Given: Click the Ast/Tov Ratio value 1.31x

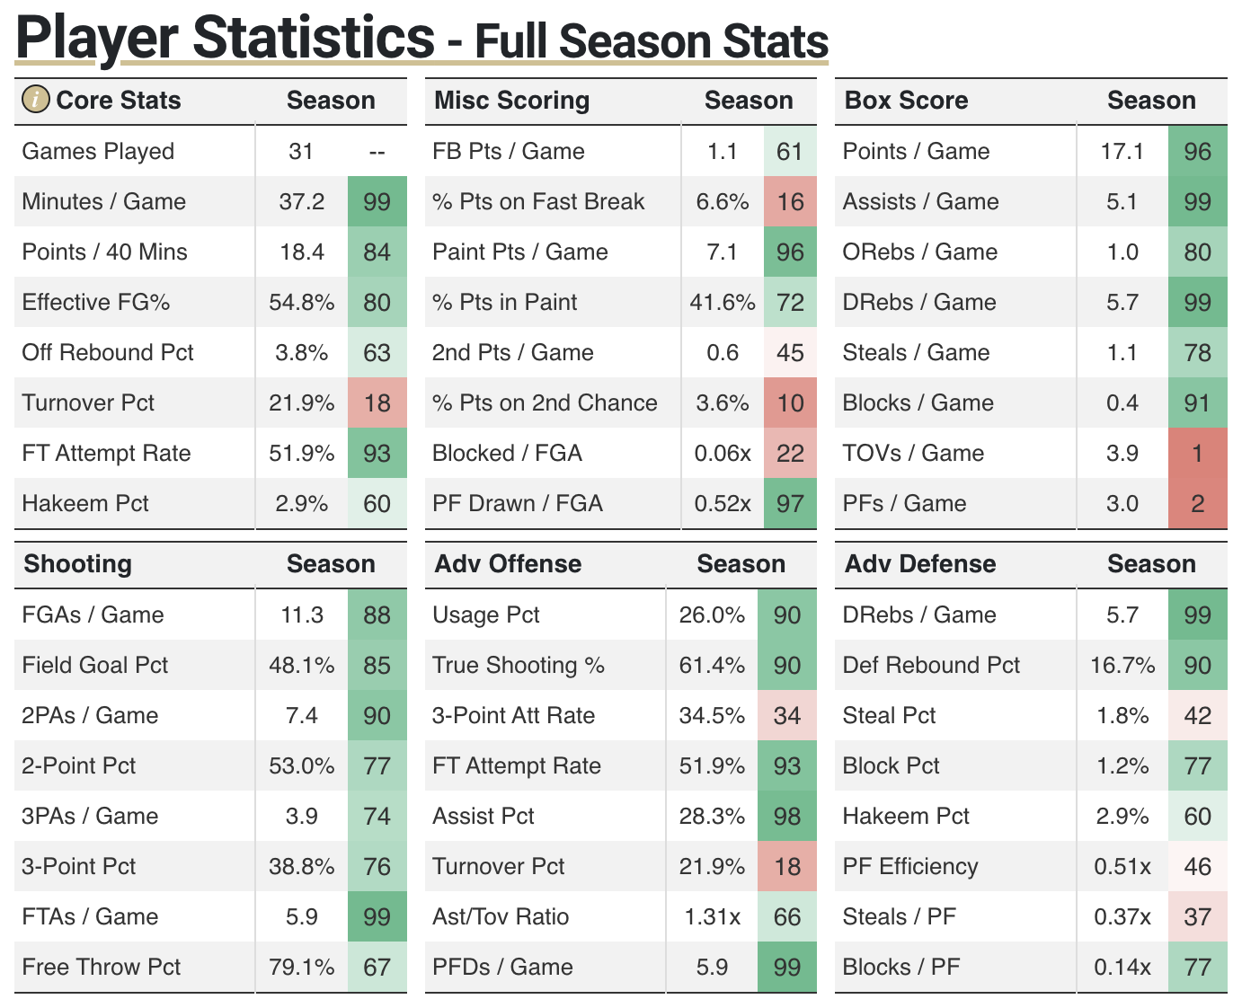Looking at the screenshot, I should coord(713,916).
